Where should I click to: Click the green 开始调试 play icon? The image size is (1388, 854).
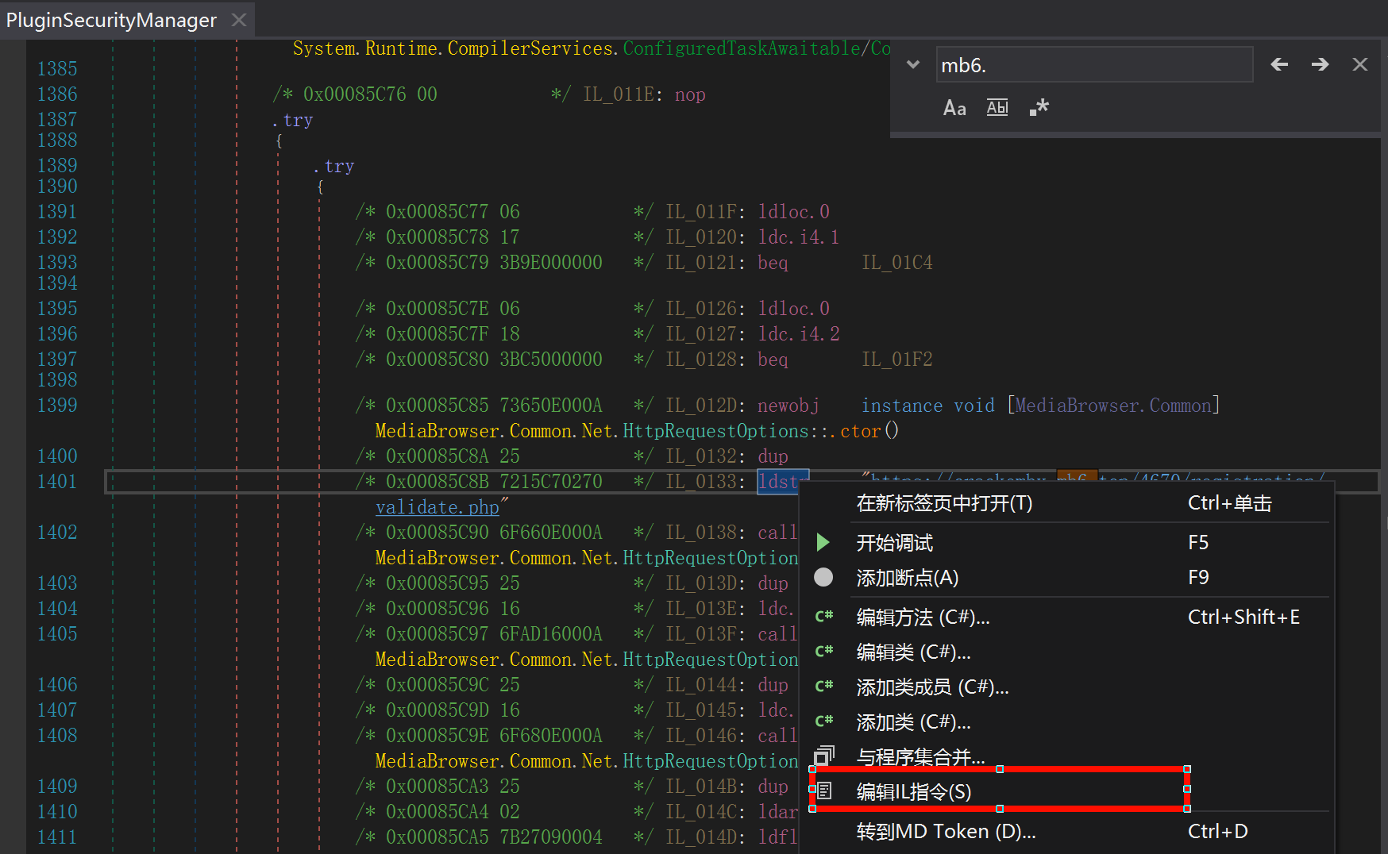coord(823,543)
